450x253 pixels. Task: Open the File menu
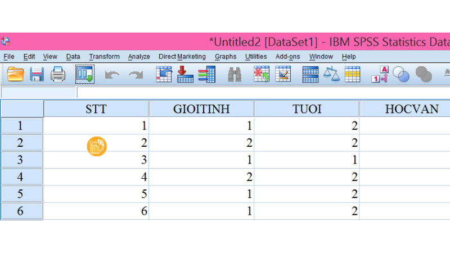click(x=9, y=57)
